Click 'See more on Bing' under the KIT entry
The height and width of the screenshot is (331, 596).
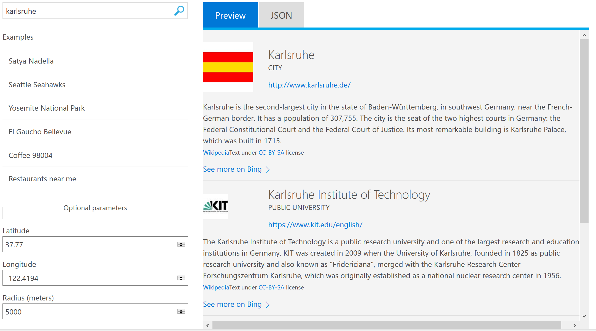[x=232, y=304]
